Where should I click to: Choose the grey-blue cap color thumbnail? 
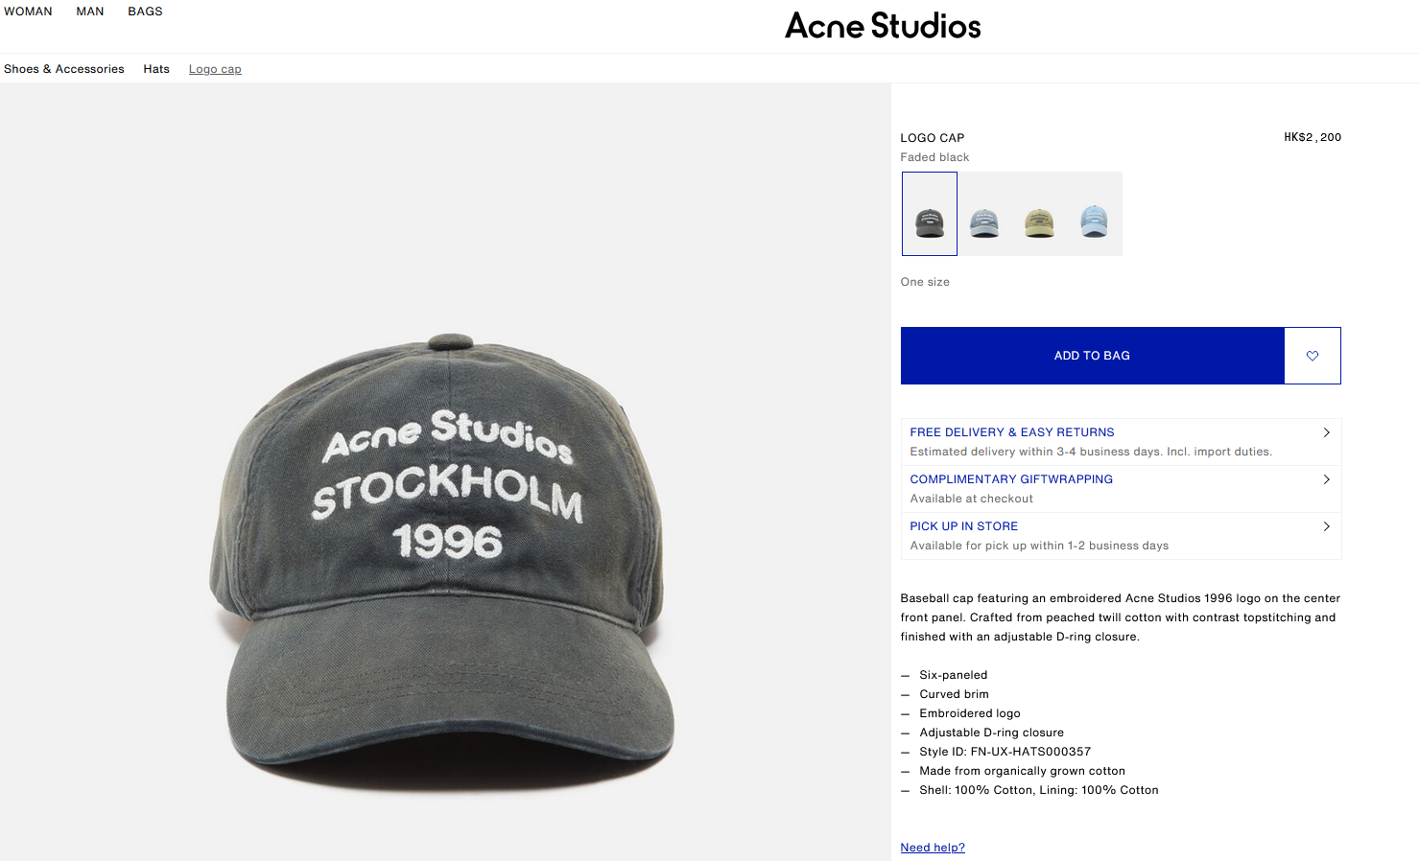coord(984,215)
